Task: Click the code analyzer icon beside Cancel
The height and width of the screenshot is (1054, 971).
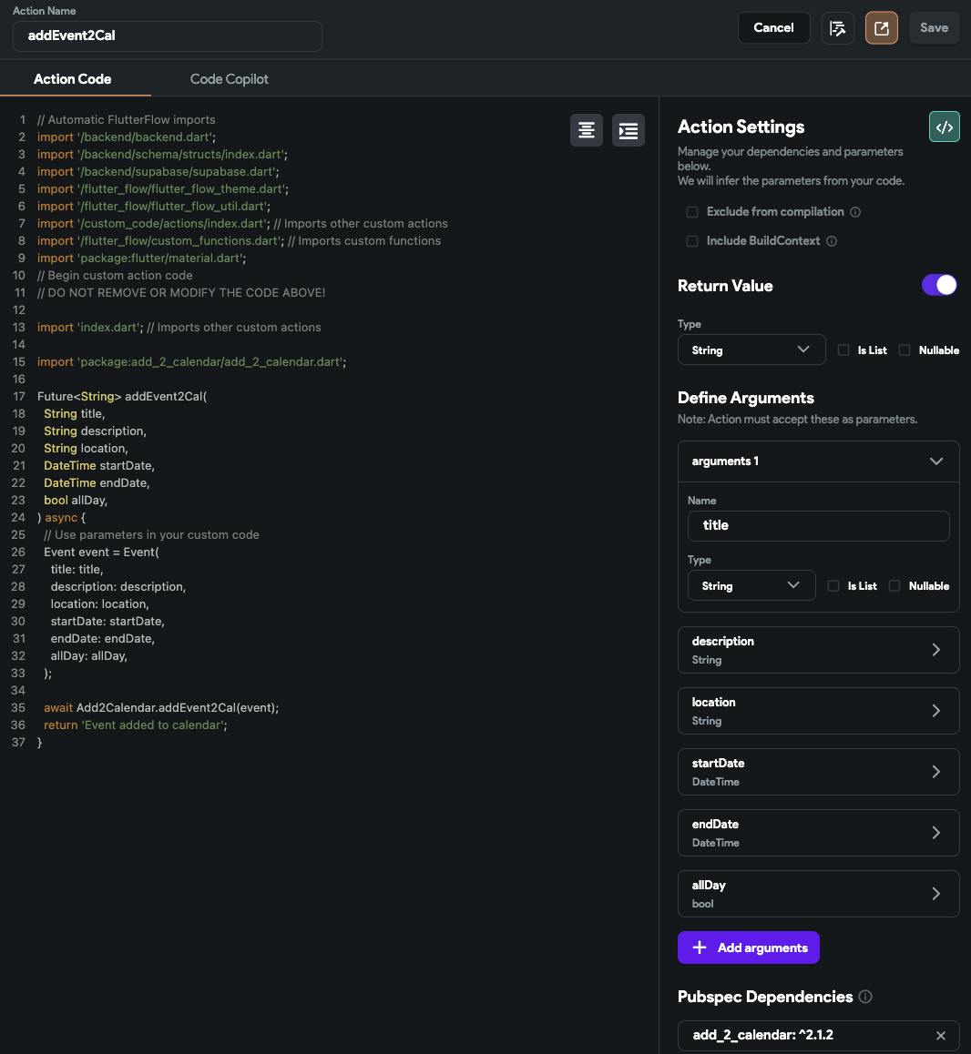Action: [838, 28]
